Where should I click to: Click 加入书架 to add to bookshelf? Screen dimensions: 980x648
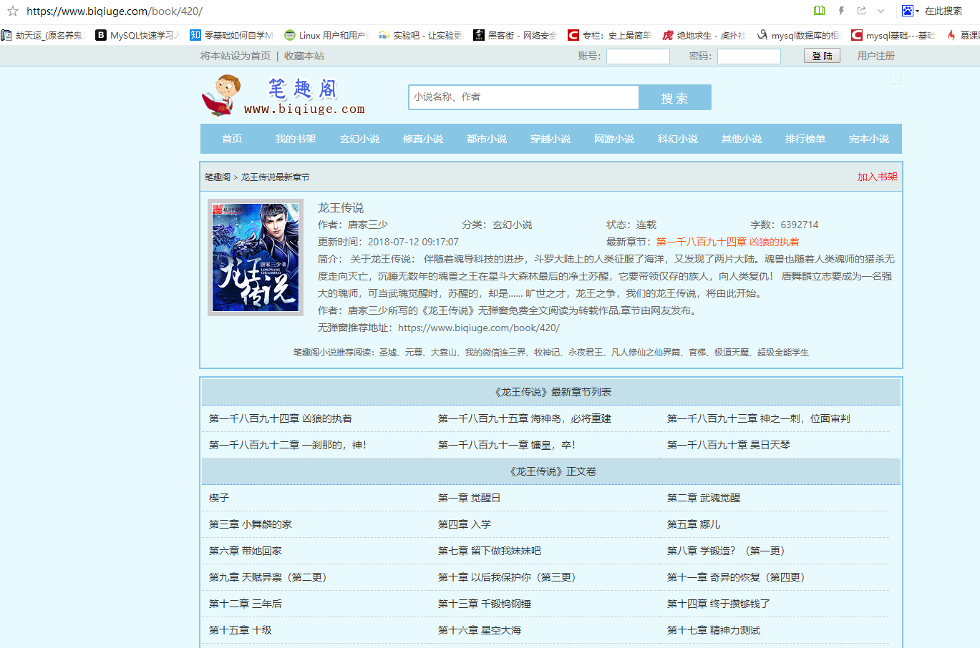[x=877, y=177]
